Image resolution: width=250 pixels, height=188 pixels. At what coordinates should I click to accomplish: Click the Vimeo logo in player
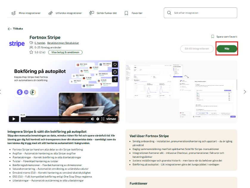pos(112,119)
